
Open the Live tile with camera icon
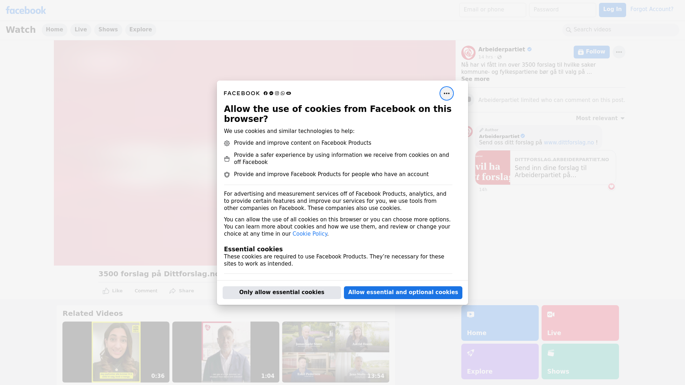pos(580,323)
